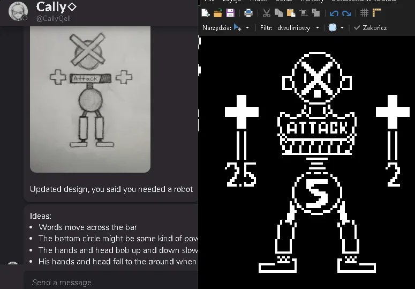Image resolution: width=415 pixels, height=289 pixels.
Task: Open the robot sketch image in chat
Action: pyautogui.click(x=90, y=99)
